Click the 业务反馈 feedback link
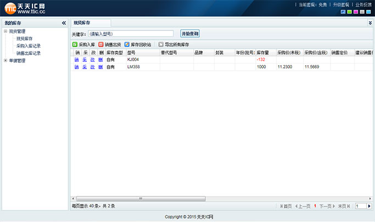This screenshot has width=375, height=222. pyautogui.click(x=363, y=4)
